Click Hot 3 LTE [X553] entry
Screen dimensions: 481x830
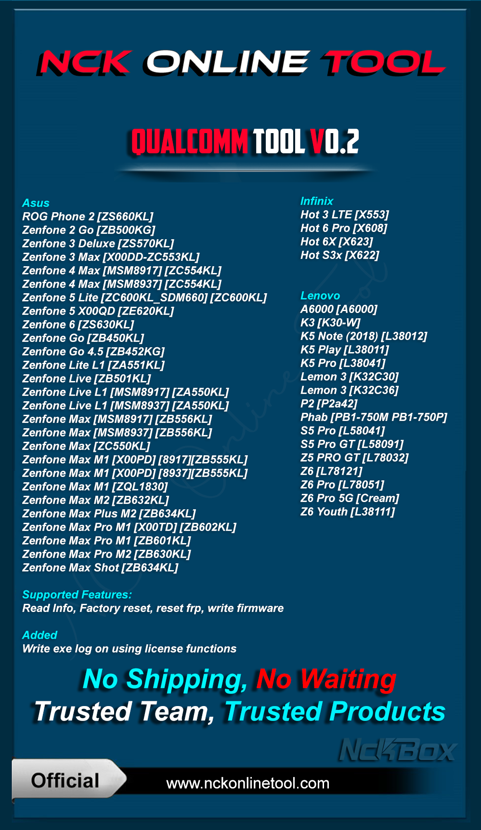click(x=345, y=215)
